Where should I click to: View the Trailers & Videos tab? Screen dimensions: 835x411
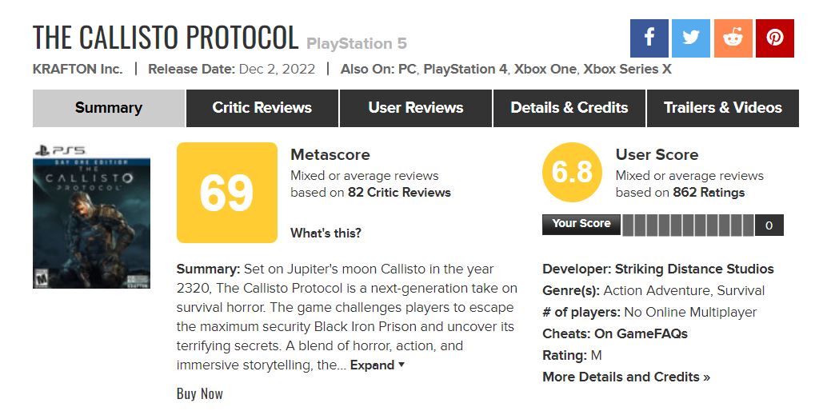723,108
